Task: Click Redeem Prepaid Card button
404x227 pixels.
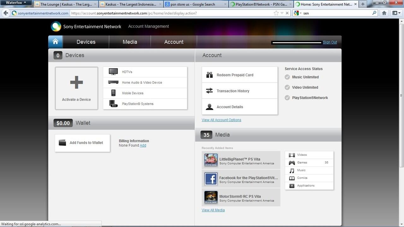Action: [x=240, y=75]
